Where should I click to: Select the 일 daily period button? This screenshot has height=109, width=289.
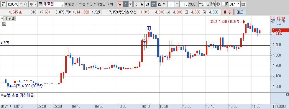click(120, 4)
